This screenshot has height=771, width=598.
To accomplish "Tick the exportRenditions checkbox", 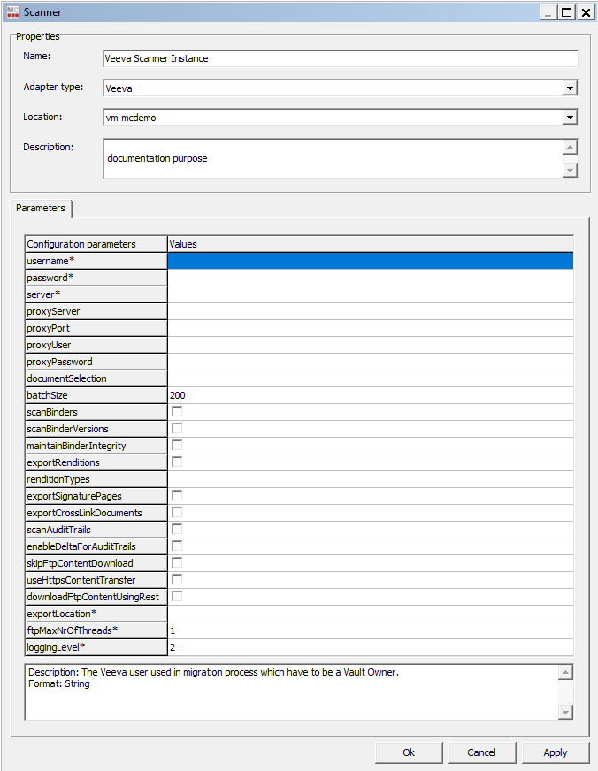I will click(x=177, y=462).
